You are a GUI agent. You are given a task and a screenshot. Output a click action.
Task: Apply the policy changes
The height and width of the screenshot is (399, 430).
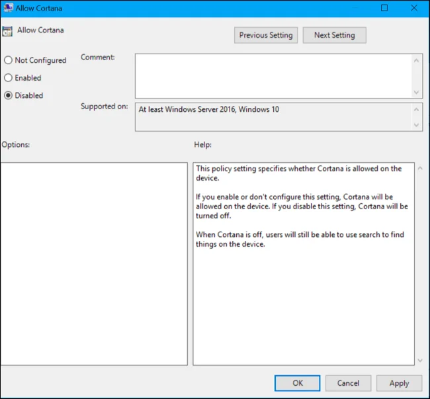click(x=399, y=383)
